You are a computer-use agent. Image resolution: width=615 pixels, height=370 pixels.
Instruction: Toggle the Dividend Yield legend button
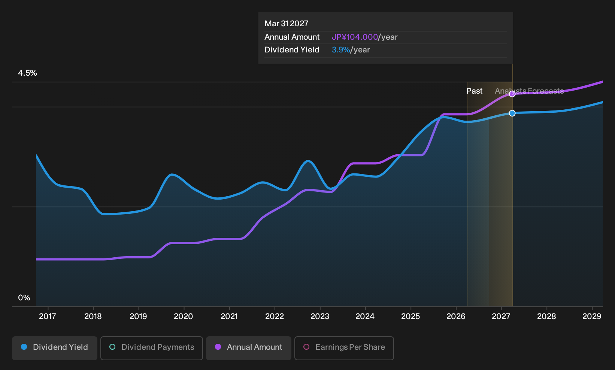(x=55, y=348)
